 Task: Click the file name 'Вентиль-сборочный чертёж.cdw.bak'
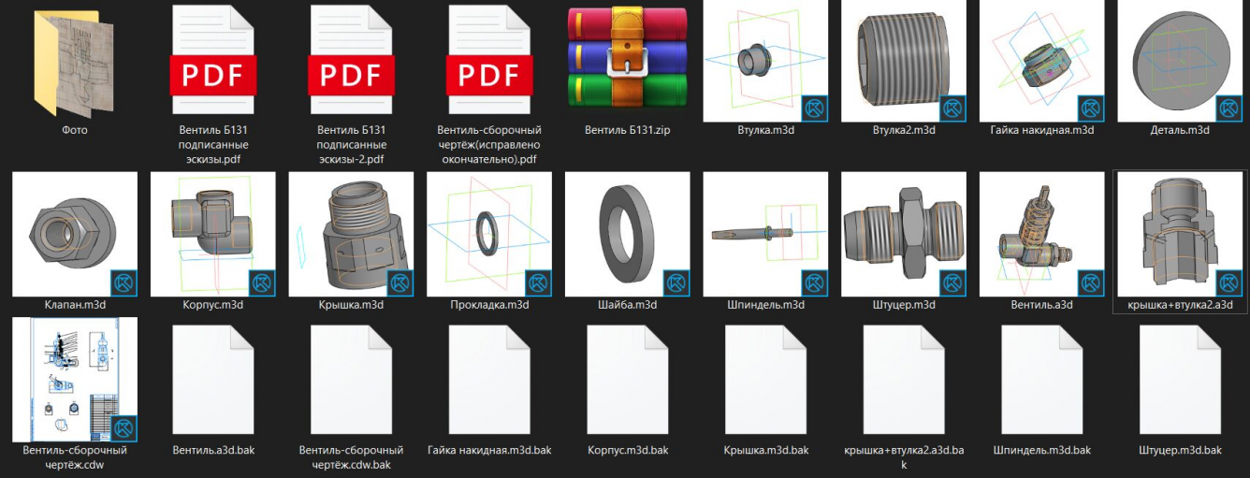tap(352, 457)
